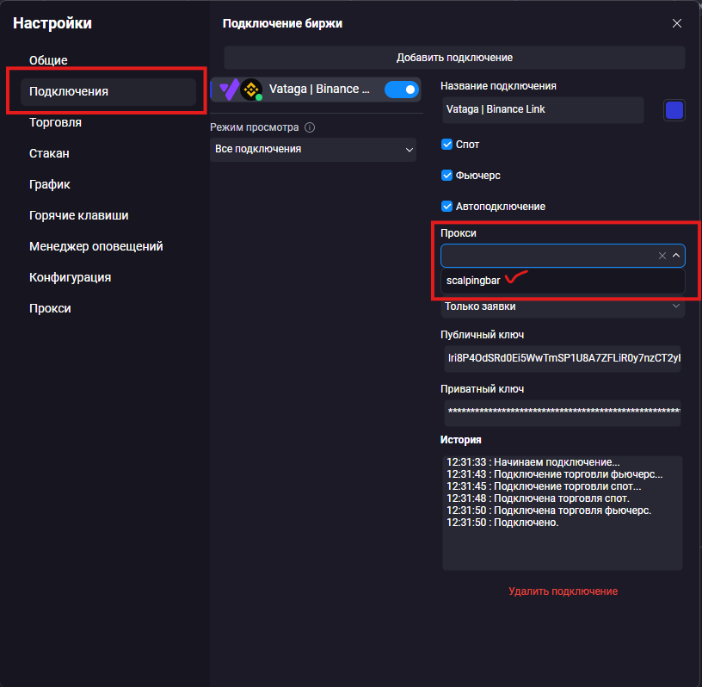Screen dimensions: 702x687
Task: Click log line 'Подключена торговля фьючерс.'
Action: [549, 511]
